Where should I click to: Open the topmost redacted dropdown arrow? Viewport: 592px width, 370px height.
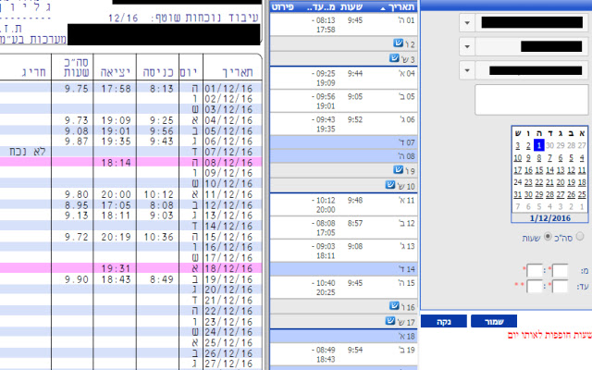(x=467, y=23)
